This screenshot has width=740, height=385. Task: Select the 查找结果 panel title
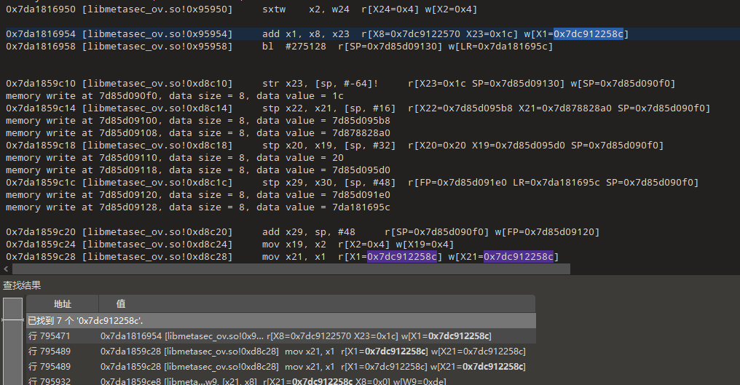pos(22,286)
